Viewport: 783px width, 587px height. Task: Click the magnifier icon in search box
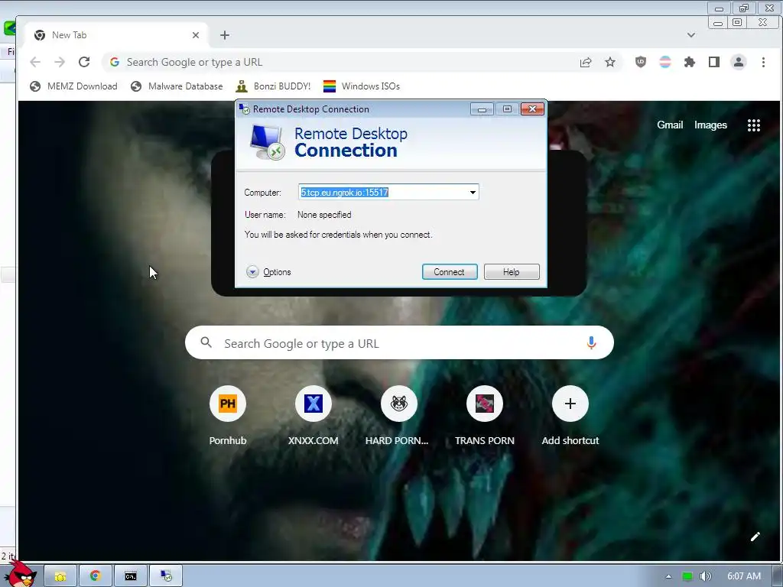[206, 342]
